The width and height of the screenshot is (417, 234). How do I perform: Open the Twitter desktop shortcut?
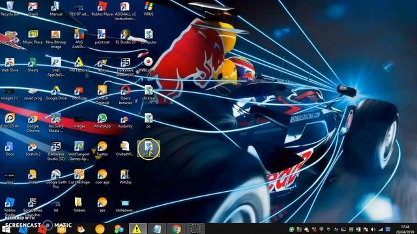point(102,149)
